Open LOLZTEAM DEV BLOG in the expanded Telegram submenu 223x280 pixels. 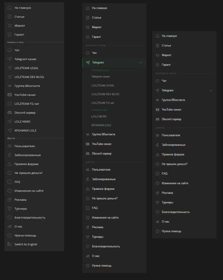(105, 94)
